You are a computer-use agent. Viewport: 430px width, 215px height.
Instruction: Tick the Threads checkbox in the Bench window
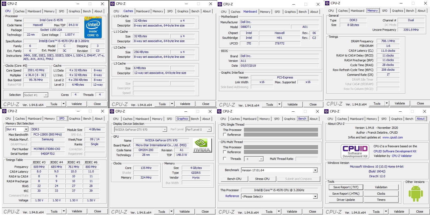click(225, 159)
